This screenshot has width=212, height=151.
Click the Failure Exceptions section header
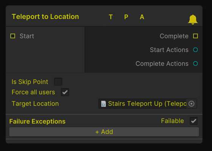(x=37, y=121)
